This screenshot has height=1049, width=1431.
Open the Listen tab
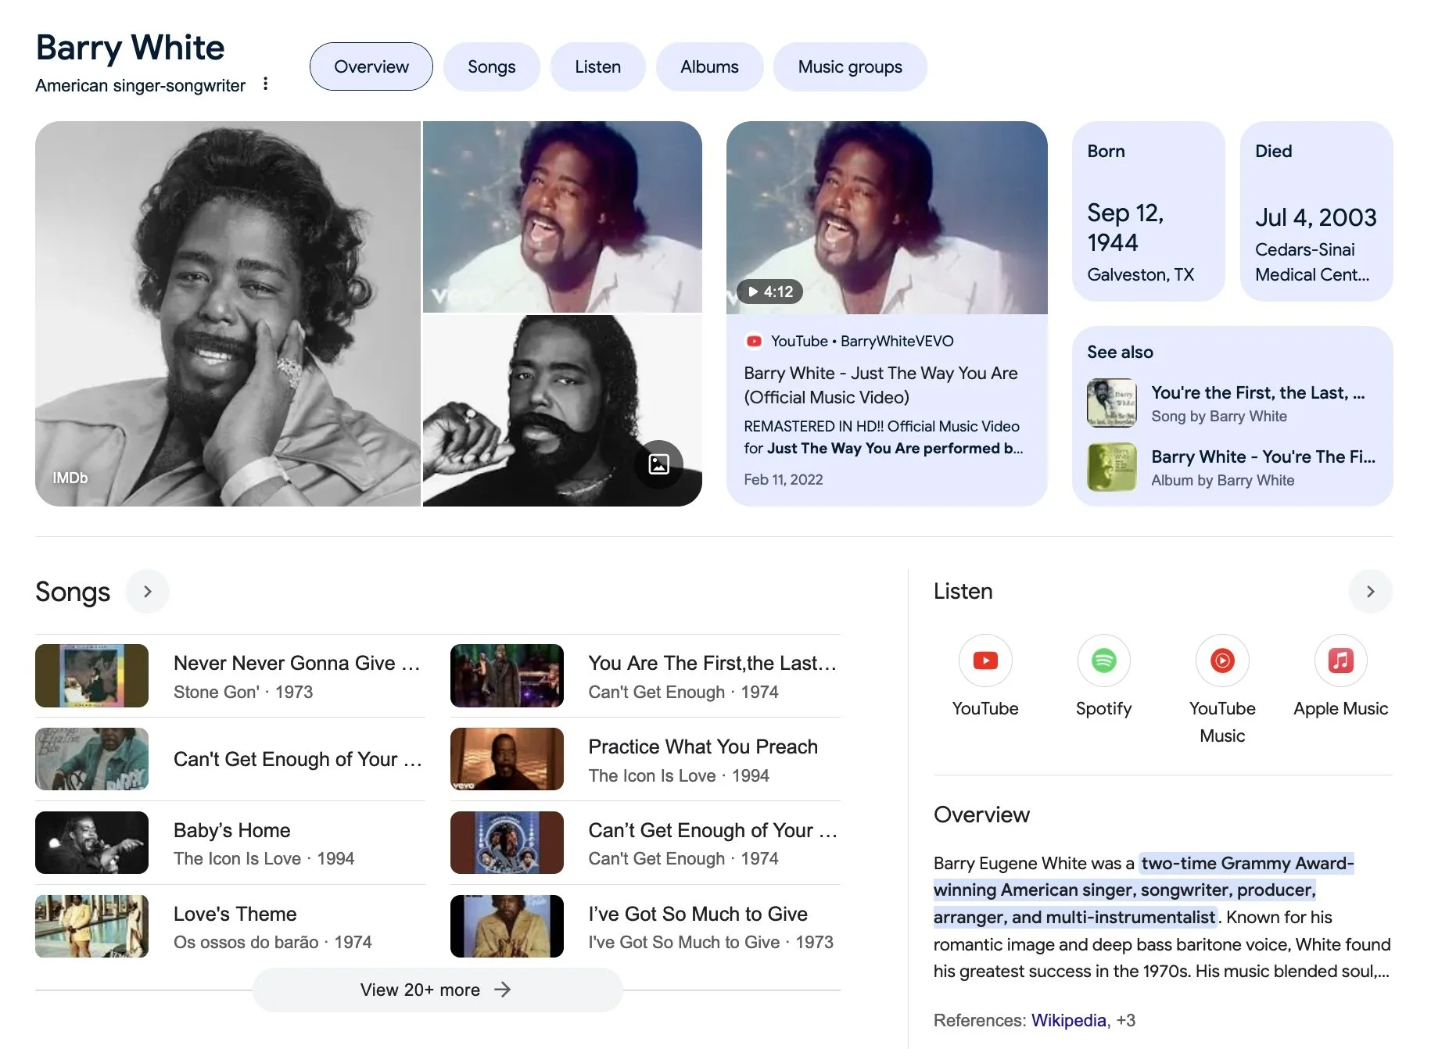(597, 66)
